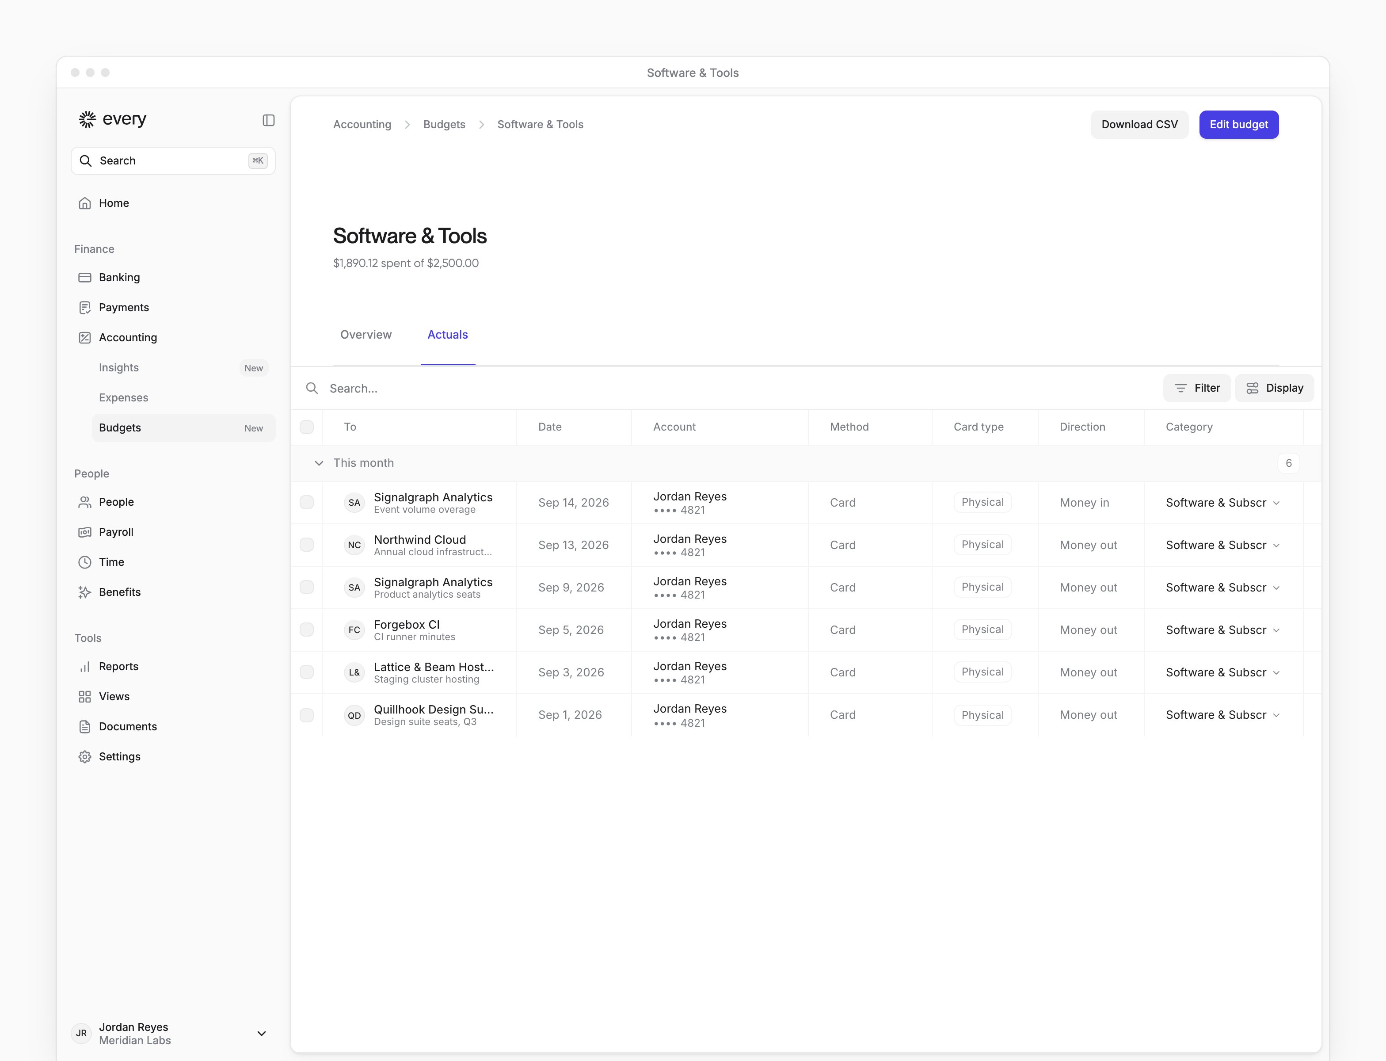Click the Documents file icon
This screenshot has height=1061, width=1386.
[84, 727]
